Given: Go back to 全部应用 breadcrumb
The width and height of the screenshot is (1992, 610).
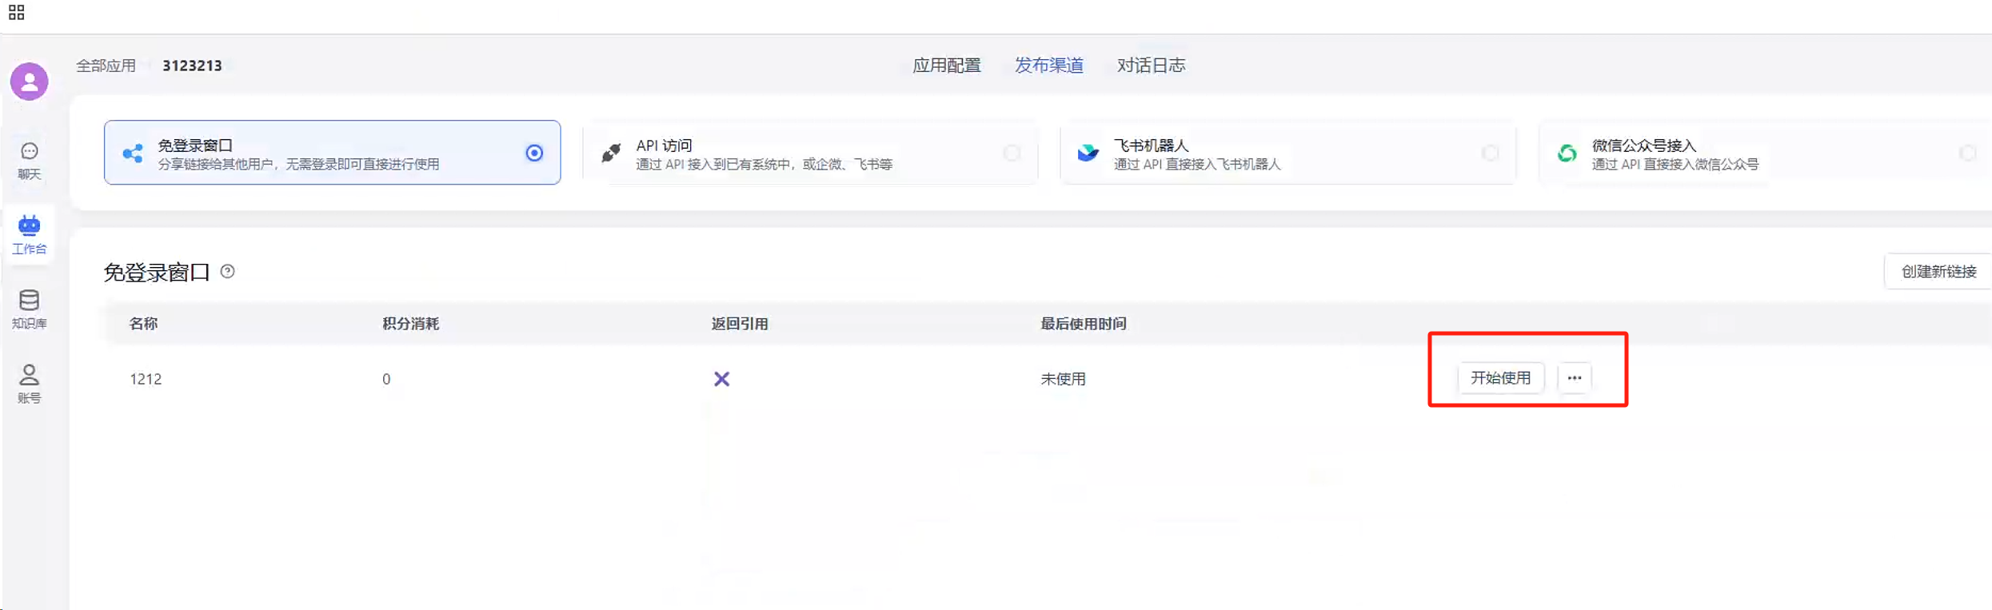Looking at the screenshot, I should click(x=106, y=66).
